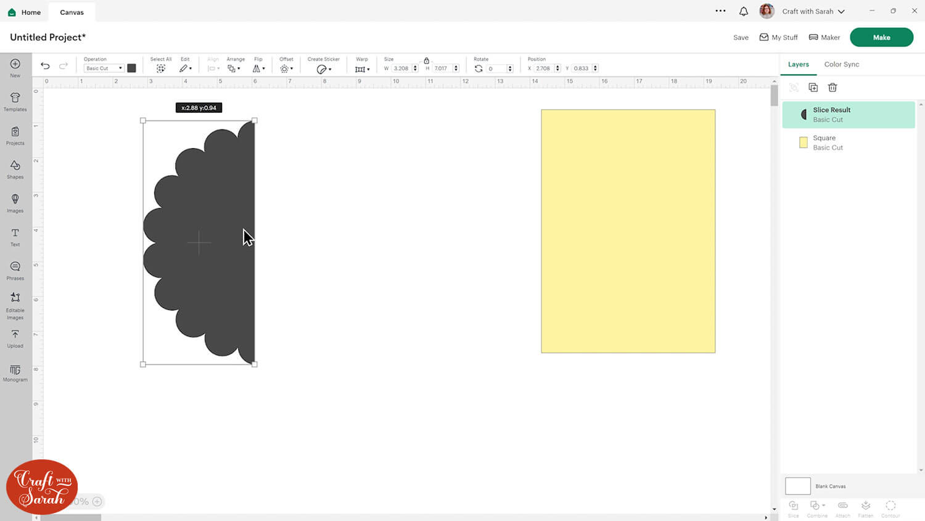
Task: Click Save in the header
Action: (x=741, y=38)
